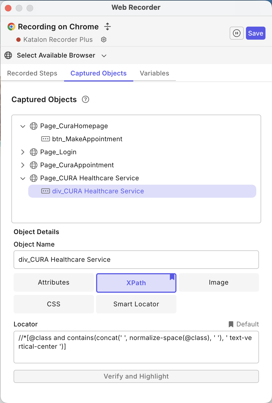Click the Captured Objects help icon
This screenshot has height=403, width=272.
pos(86,100)
